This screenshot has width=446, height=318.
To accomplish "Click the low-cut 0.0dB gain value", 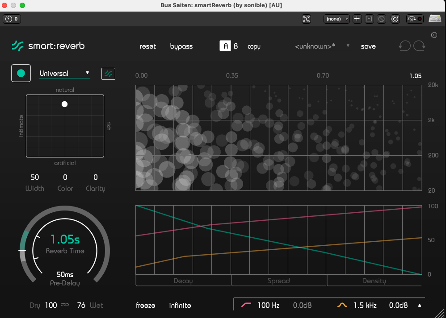I will tap(302, 305).
